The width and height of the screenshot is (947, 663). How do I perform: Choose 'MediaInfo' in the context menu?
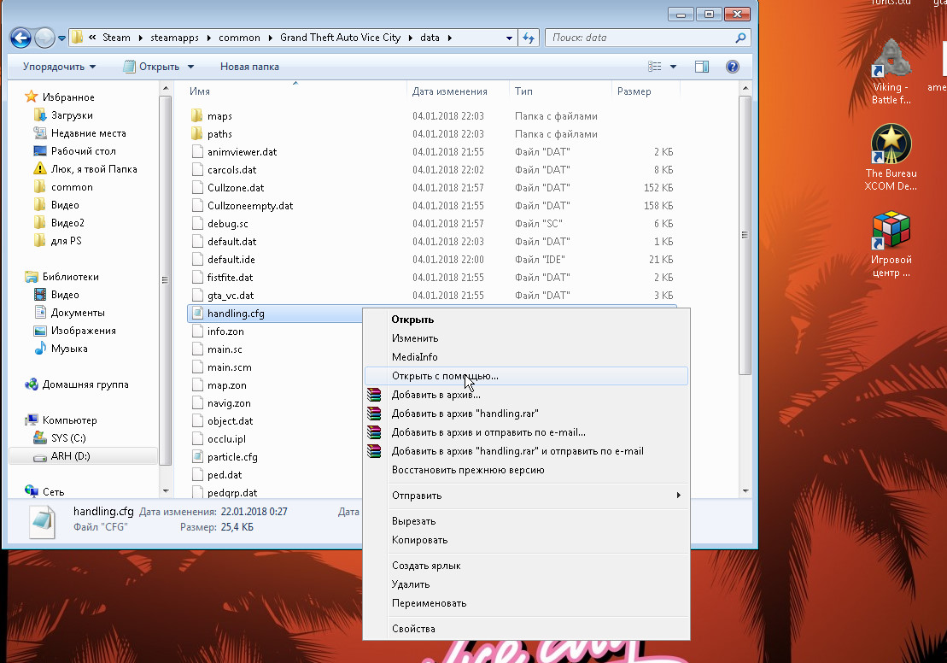pos(526,356)
